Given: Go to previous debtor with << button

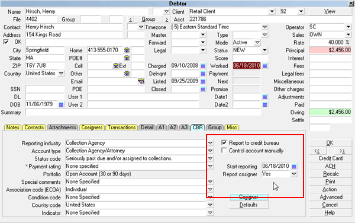Looking at the screenshot, I should point(317,151).
